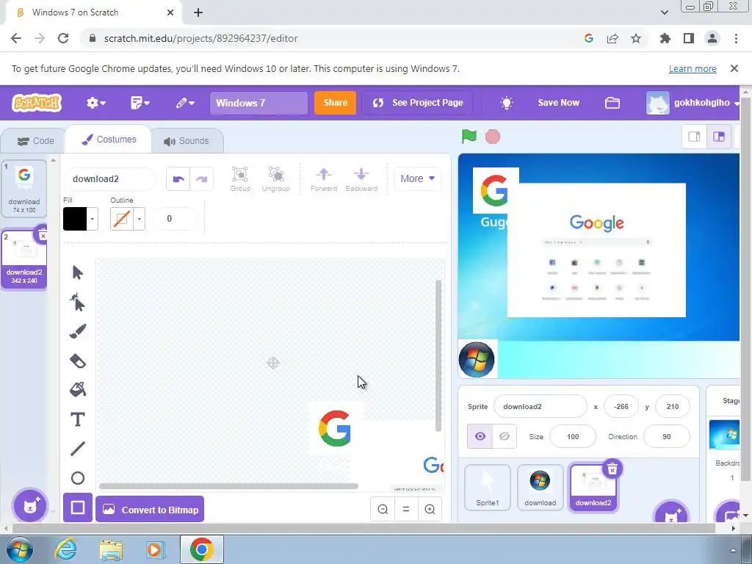
Task: Reset costume canvas zoom
Action: (x=406, y=510)
